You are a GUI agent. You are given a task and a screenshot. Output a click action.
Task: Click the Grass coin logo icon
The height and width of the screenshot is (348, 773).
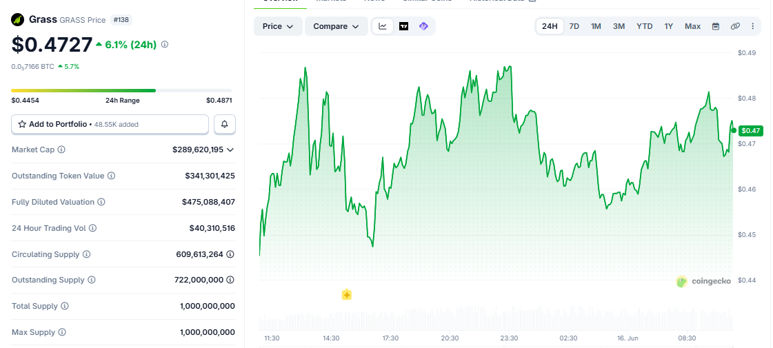pos(18,20)
